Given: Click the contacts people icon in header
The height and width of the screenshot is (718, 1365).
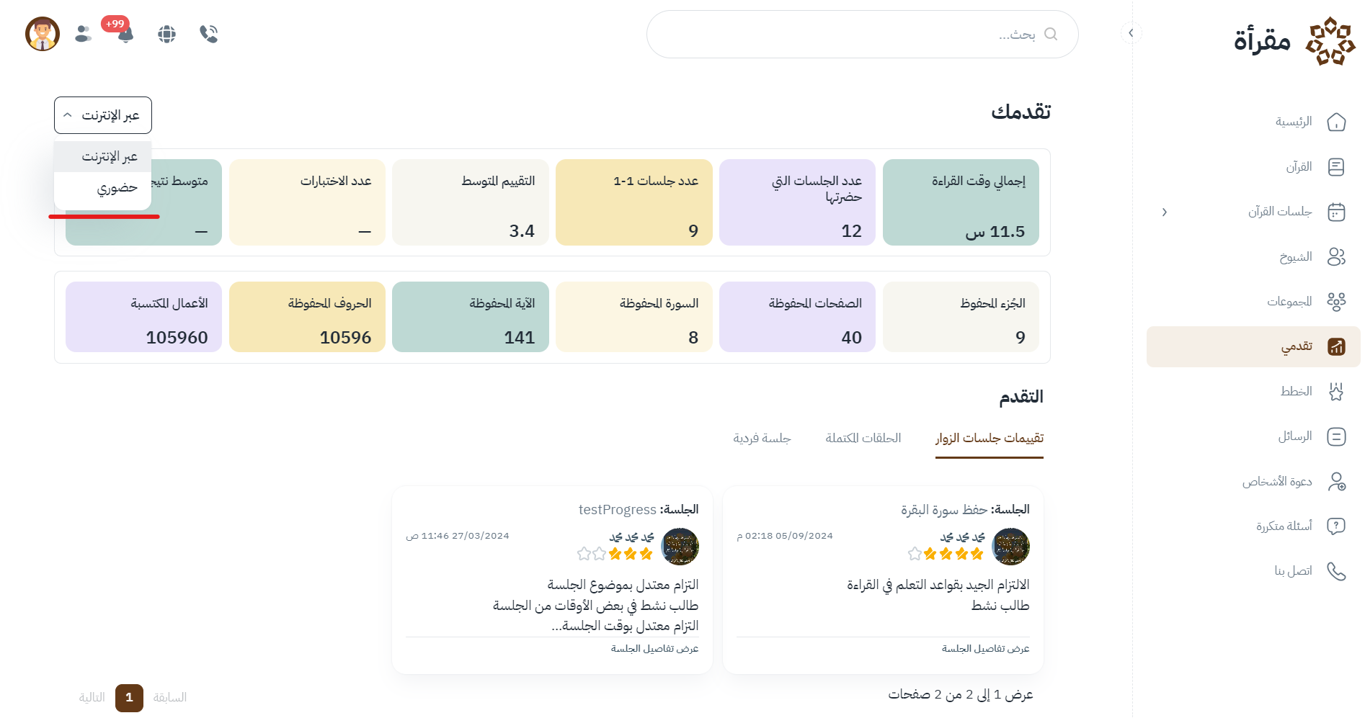Looking at the screenshot, I should click(84, 34).
